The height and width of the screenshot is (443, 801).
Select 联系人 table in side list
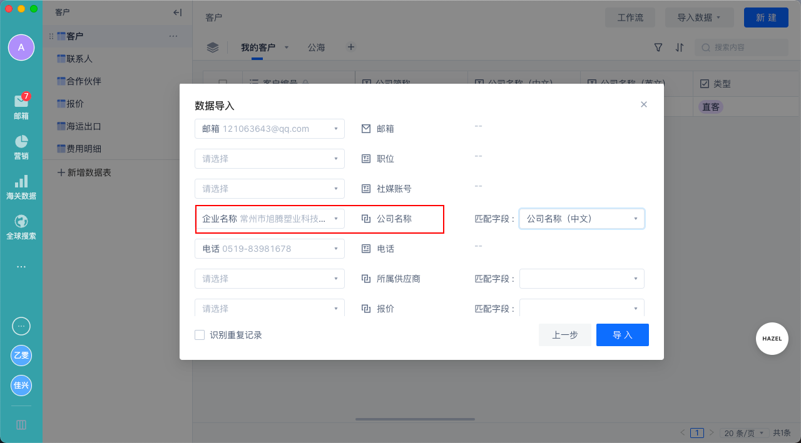tap(117, 59)
